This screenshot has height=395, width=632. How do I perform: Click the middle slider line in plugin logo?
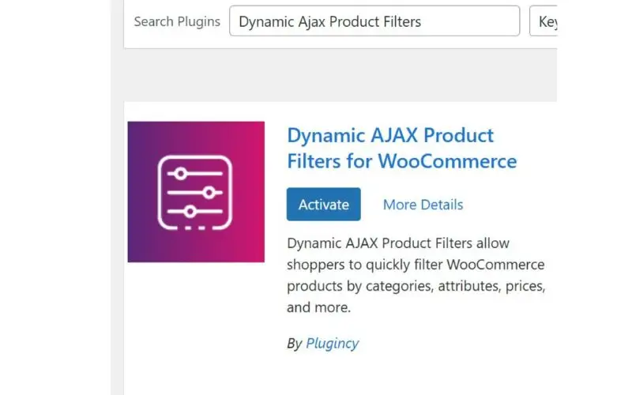[195, 192]
